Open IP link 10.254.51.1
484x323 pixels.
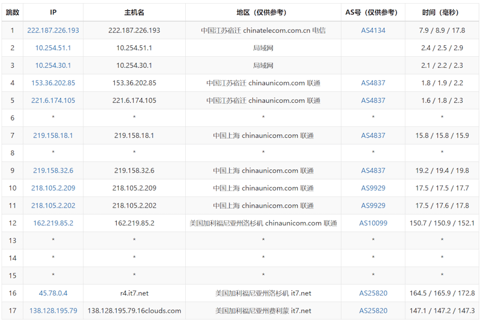pos(53,48)
